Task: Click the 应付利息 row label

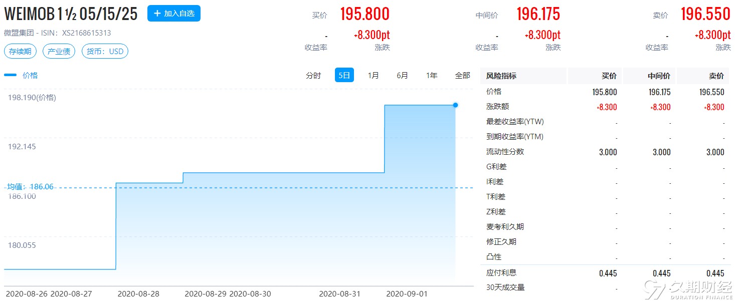Action: [x=501, y=273]
